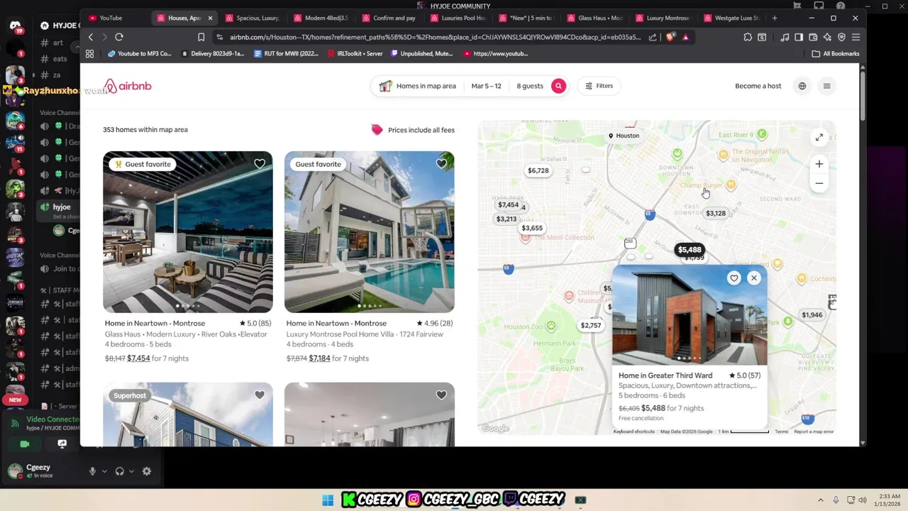
Task: Open the Glass Haus listing photo
Action: click(x=188, y=231)
